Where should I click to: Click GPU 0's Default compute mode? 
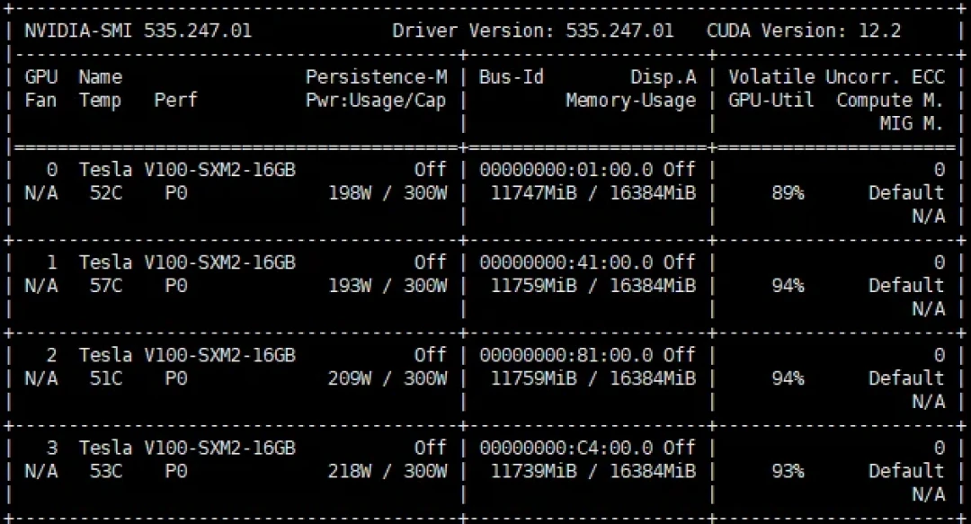point(906,193)
